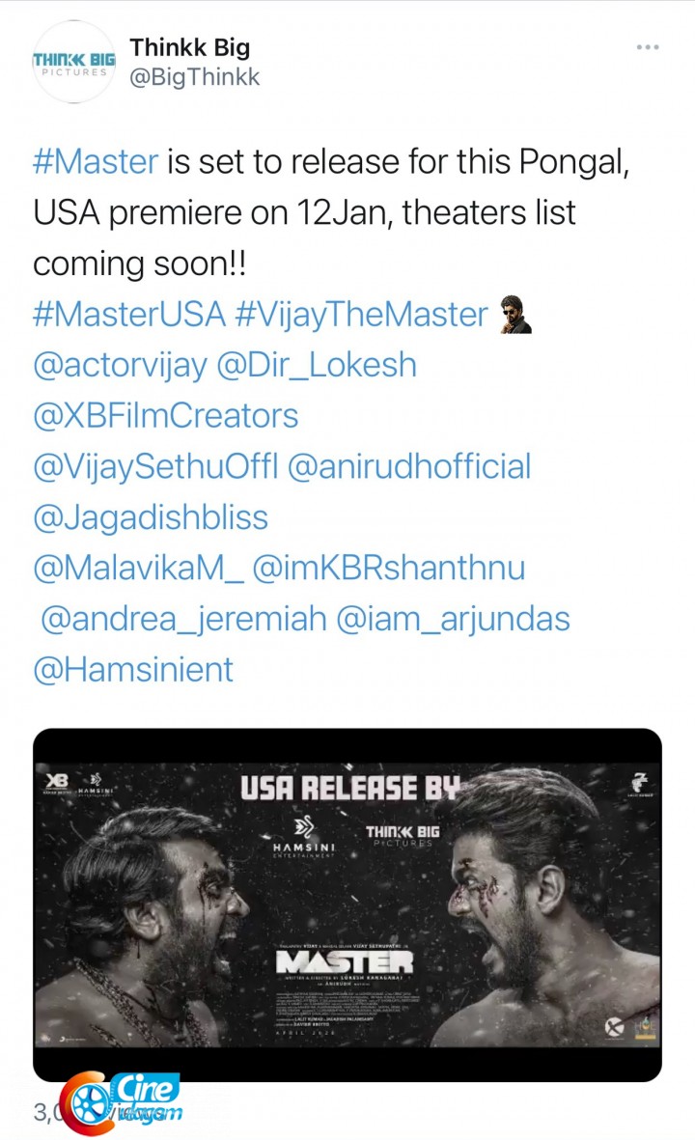Visit the @actorvijay mention
This screenshot has height=1140, width=695.
(x=120, y=366)
